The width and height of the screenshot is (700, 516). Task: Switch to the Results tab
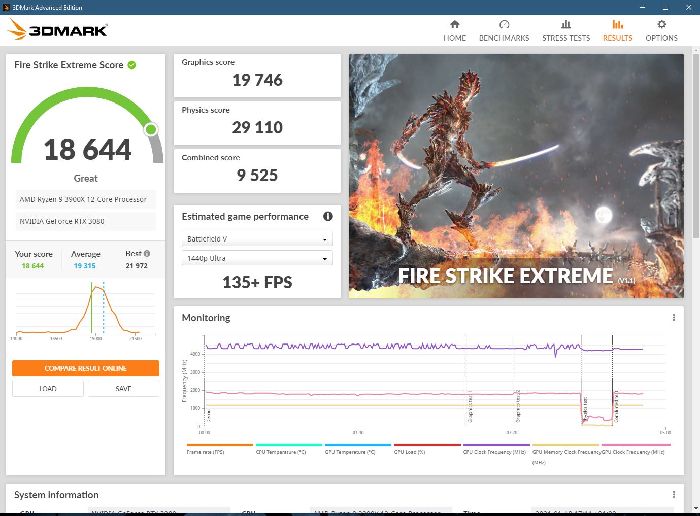coord(617,31)
